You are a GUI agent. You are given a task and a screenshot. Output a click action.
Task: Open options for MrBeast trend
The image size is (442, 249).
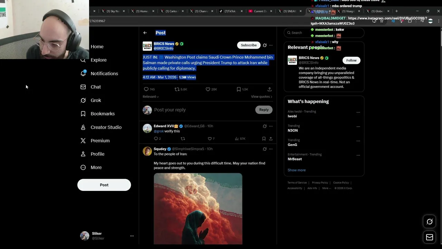click(x=358, y=155)
